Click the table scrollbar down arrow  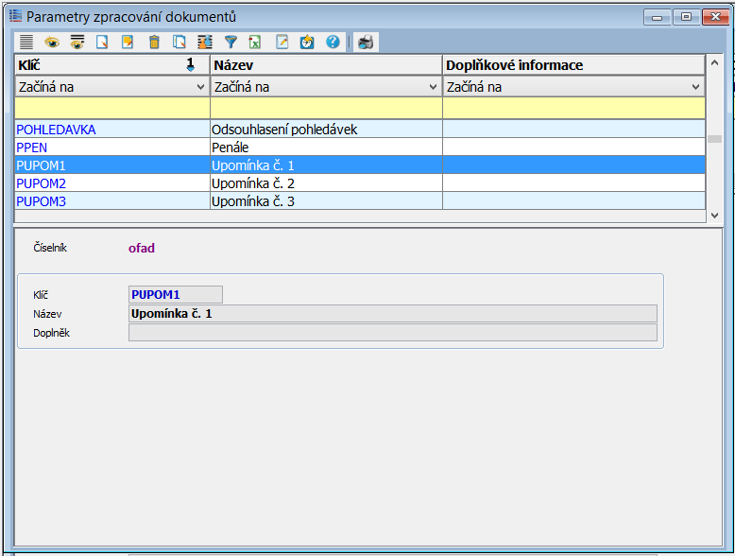click(x=715, y=216)
